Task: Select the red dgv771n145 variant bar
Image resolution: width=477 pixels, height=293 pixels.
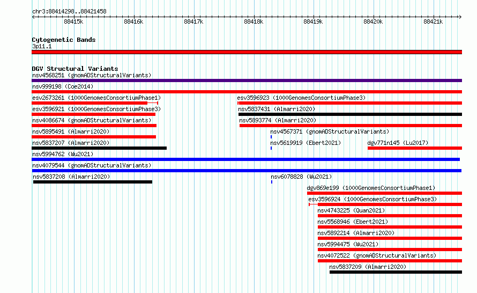Action: (415, 148)
